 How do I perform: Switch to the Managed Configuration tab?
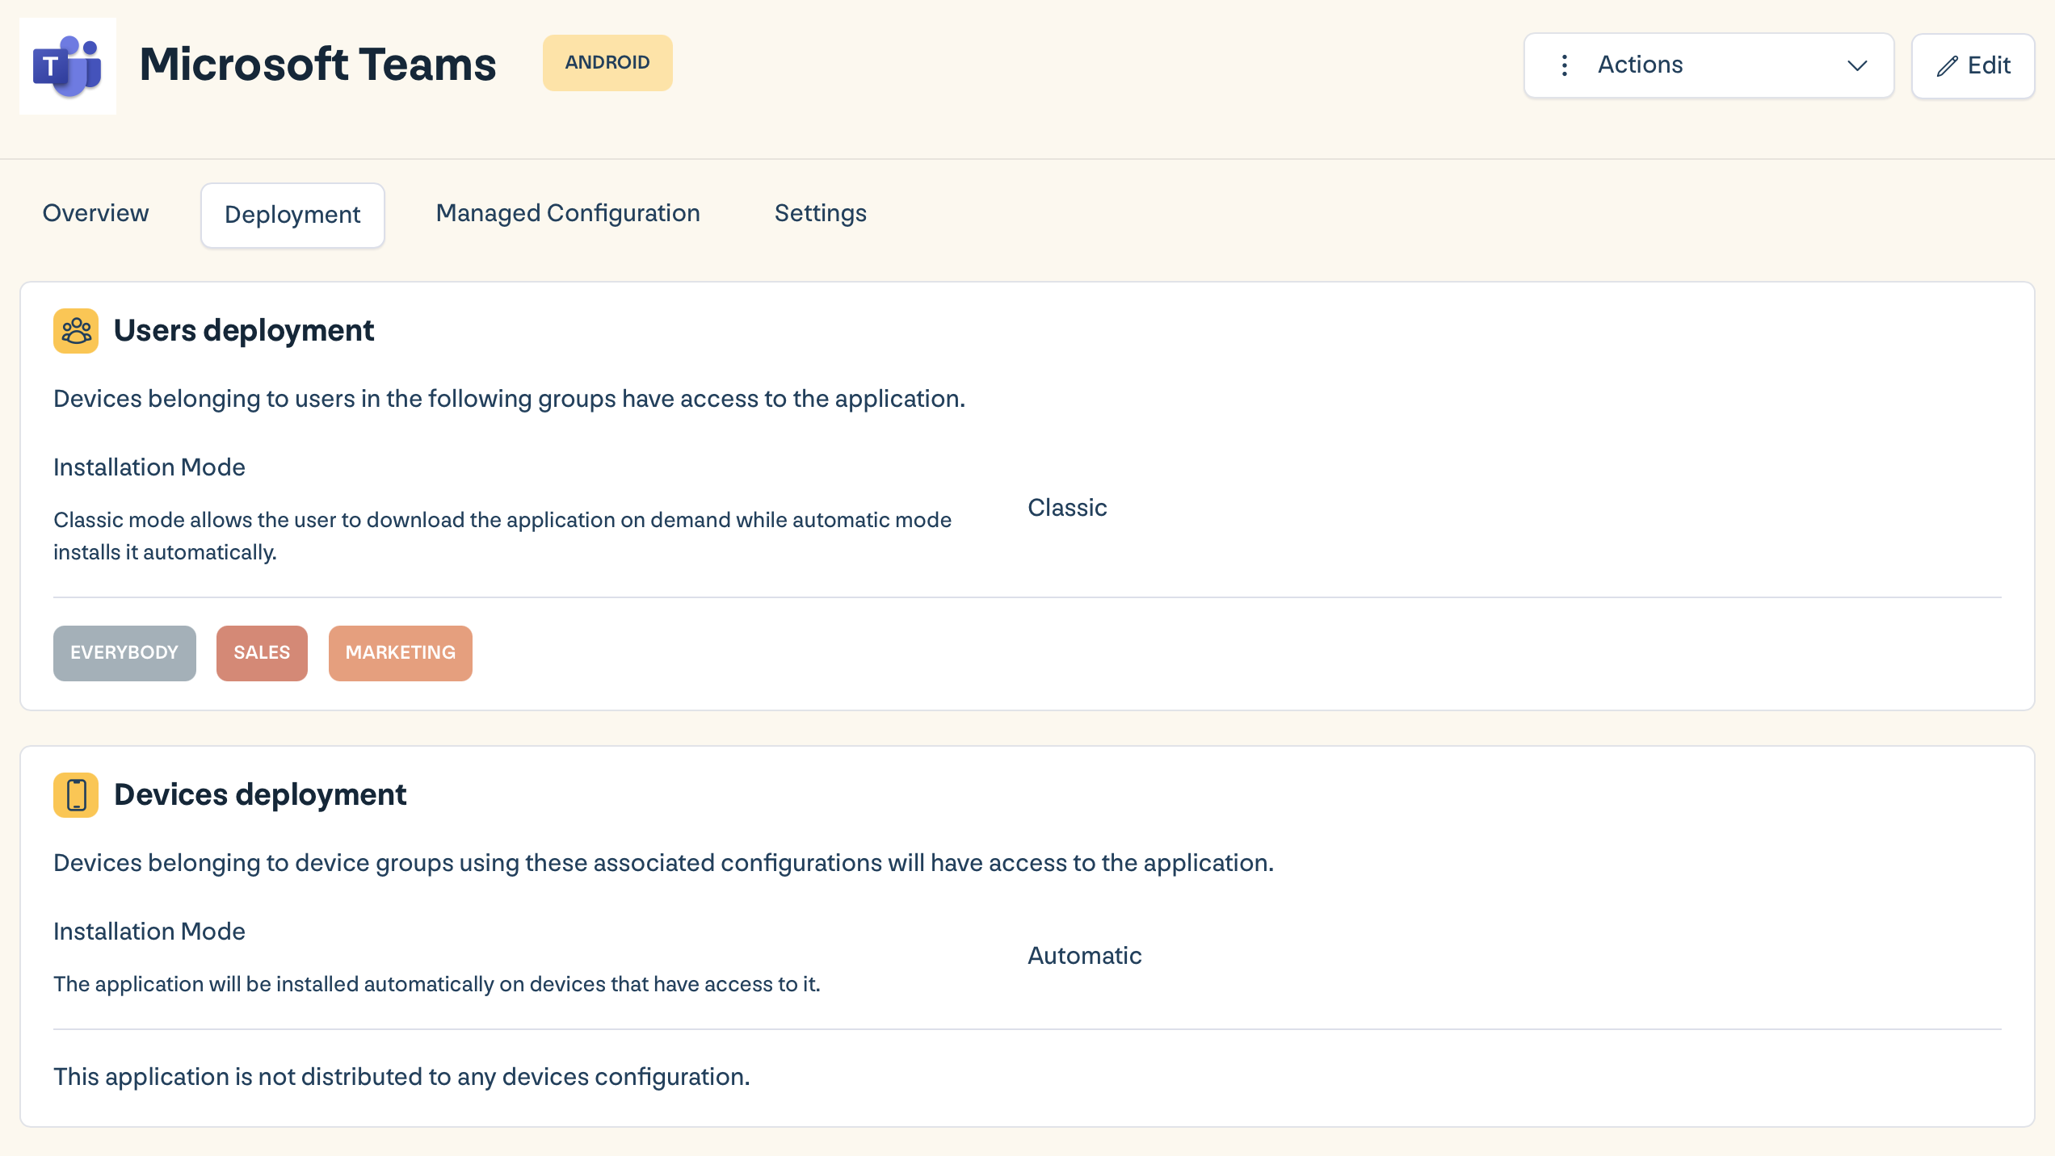(x=567, y=214)
